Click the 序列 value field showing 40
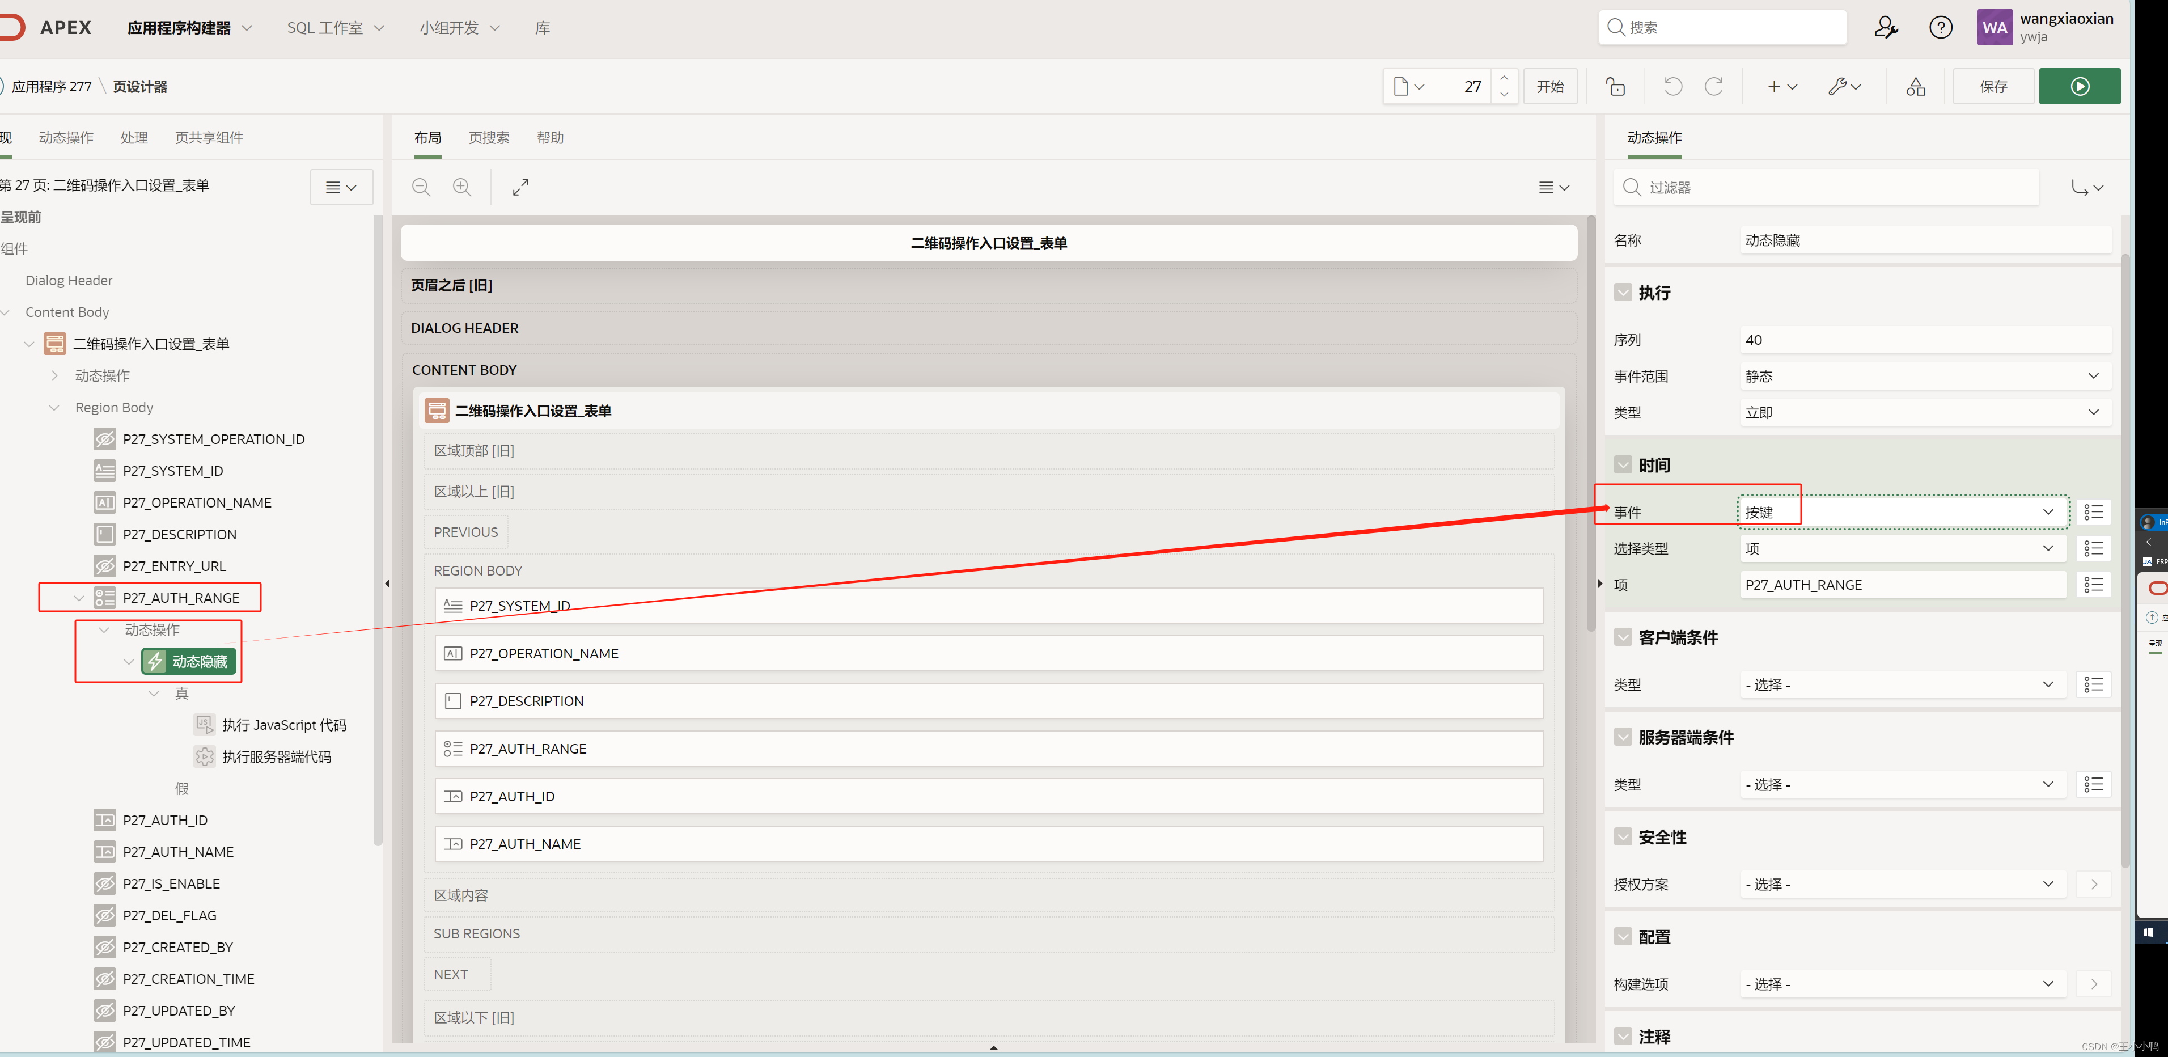The width and height of the screenshot is (2168, 1057). [x=1925, y=340]
